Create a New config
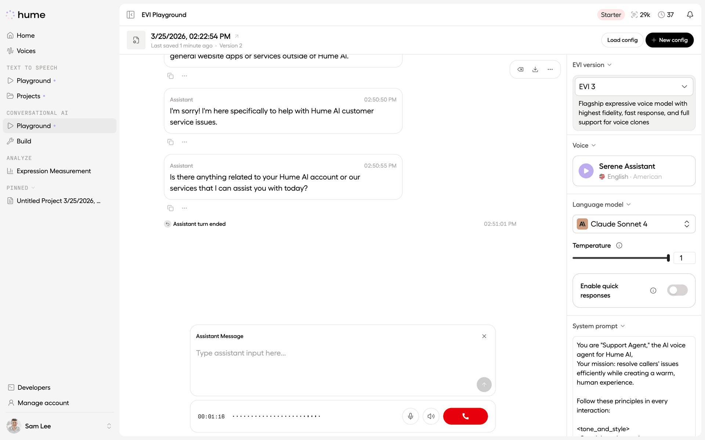This screenshot has width=705, height=440. 669,40
